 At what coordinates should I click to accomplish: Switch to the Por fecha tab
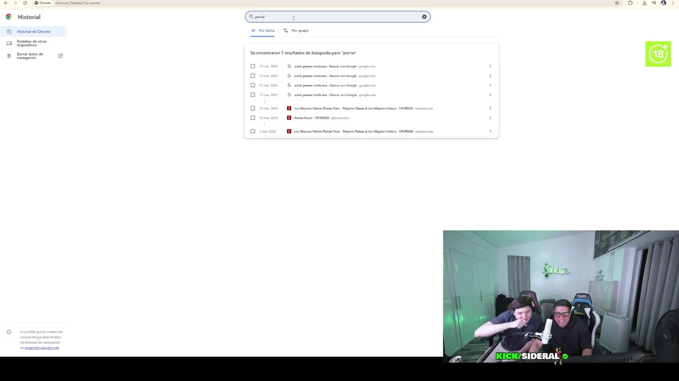(x=263, y=31)
